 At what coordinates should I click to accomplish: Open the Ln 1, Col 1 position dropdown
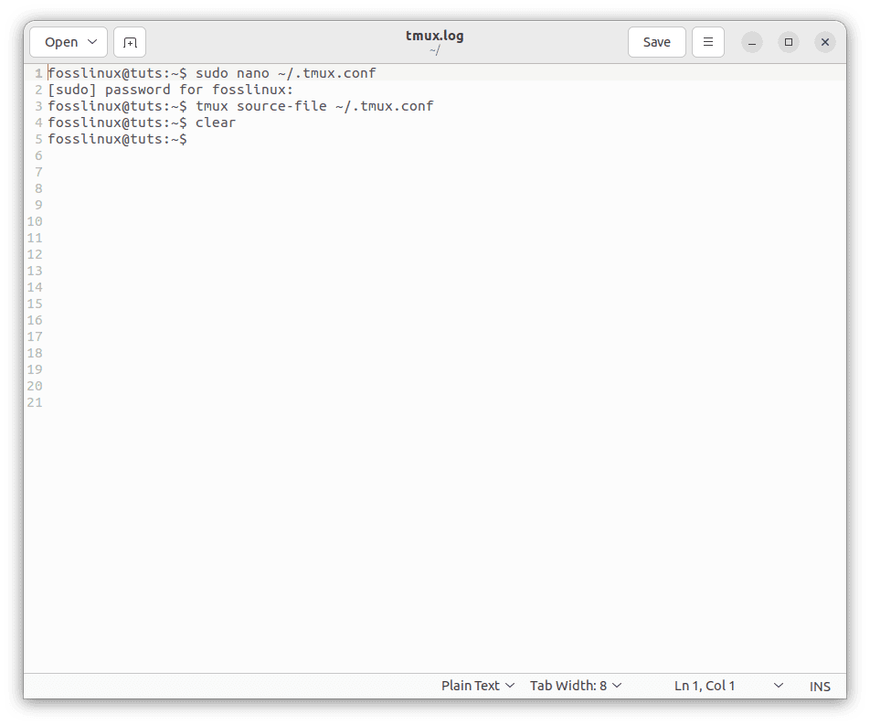coord(728,686)
